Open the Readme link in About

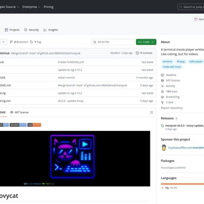pos(171,75)
